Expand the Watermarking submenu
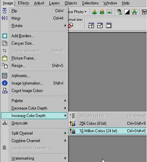The image size is (147, 162). point(39,158)
